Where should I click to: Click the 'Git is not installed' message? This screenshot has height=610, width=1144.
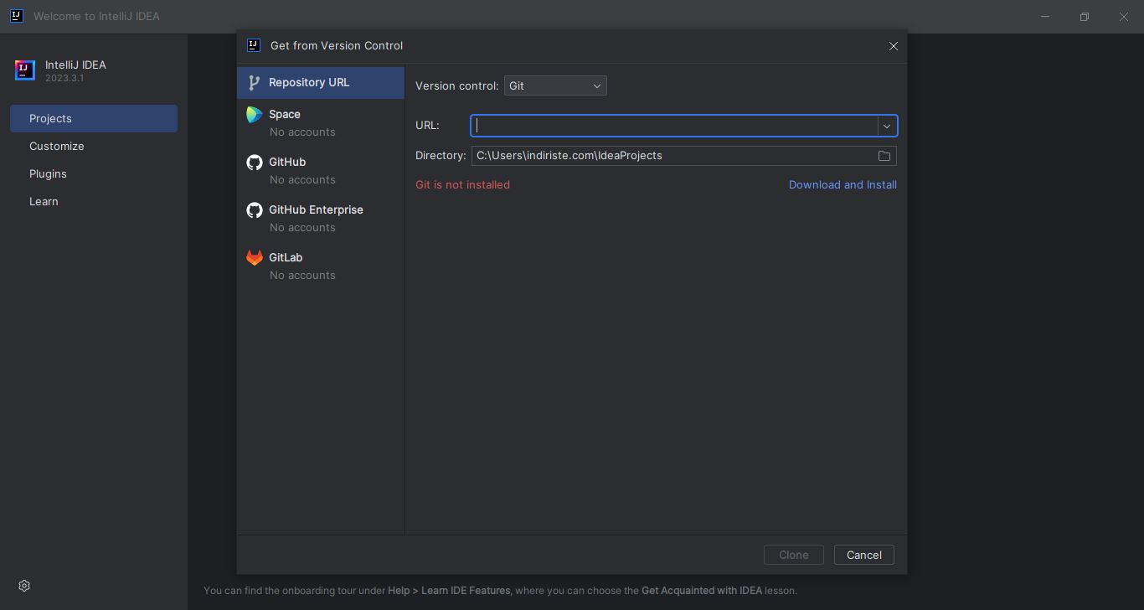tap(462, 184)
